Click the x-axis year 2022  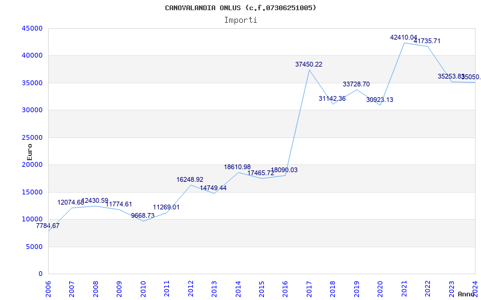tap(427, 288)
